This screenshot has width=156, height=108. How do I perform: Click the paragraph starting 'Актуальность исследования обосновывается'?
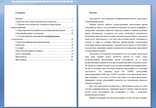(x=116, y=68)
